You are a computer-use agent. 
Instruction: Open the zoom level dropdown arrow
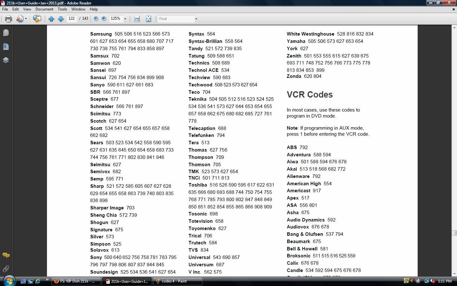(x=125, y=19)
